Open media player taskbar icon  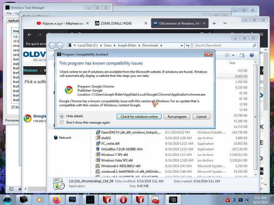point(40,200)
